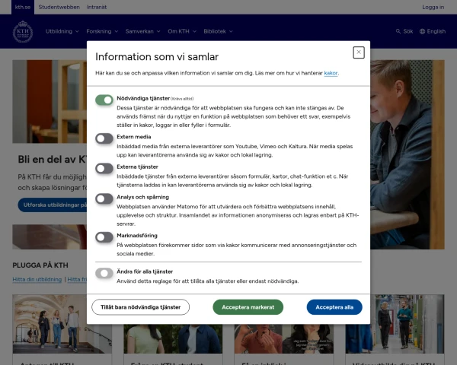Open the Intranät tab

(x=95, y=7)
